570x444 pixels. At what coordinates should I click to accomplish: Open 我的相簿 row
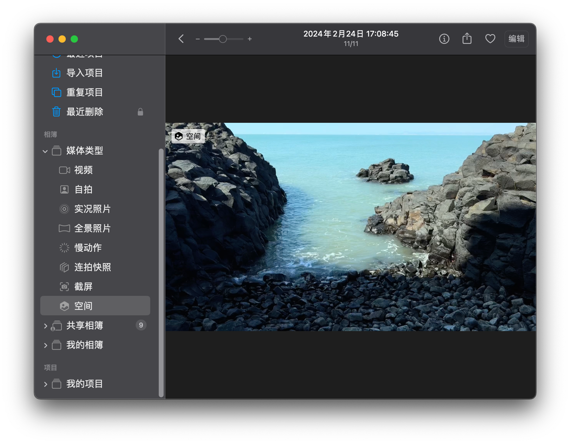tap(95, 345)
